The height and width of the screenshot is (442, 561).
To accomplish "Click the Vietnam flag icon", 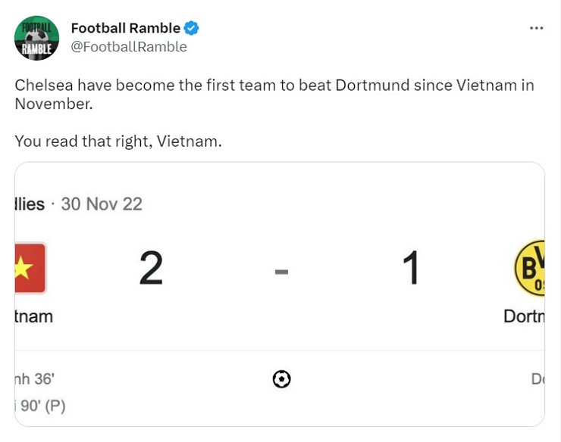I will (x=30, y=268).
